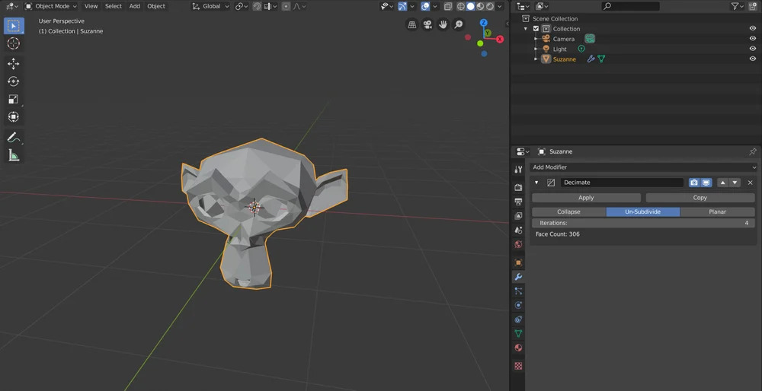Viewport: 762px width, 391px height.
Task: Open the Select menu
Action: pyautogui.click(x=114, y=6)
